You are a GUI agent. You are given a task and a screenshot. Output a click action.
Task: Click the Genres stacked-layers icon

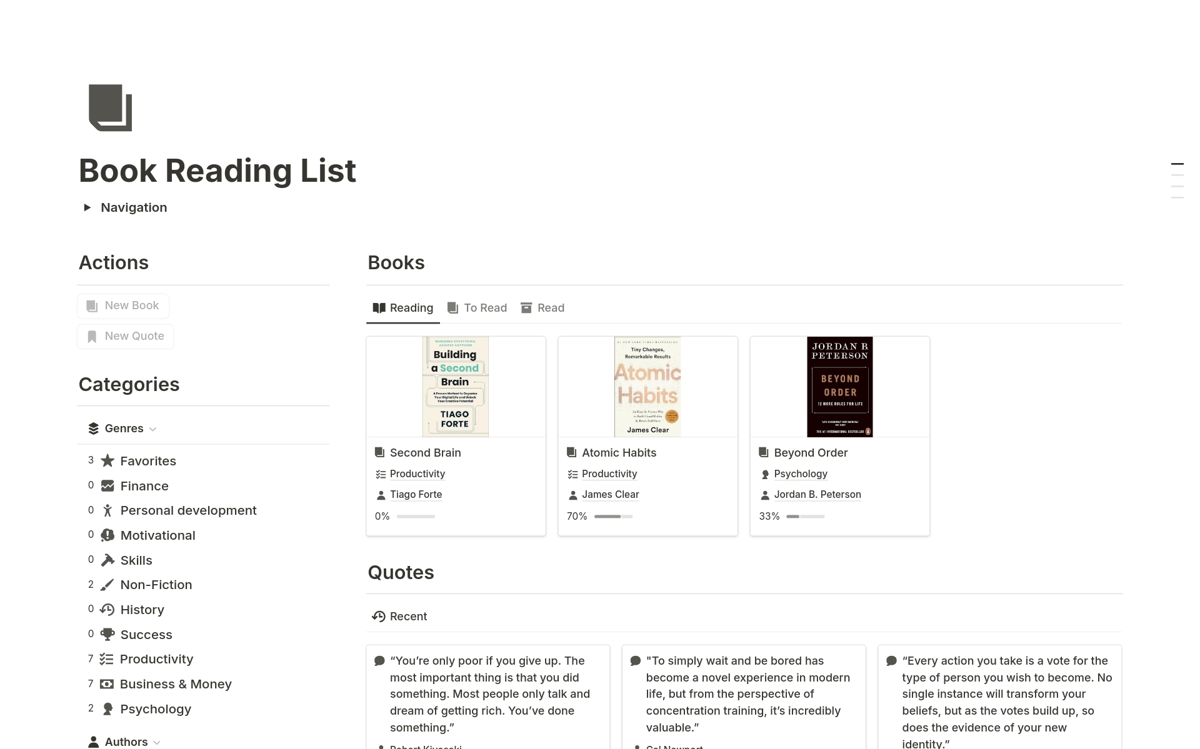[x=92, y=428]
